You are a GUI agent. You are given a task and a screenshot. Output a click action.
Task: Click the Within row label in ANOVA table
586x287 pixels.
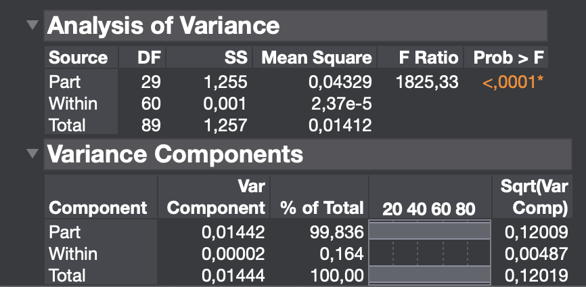[73, 104]
